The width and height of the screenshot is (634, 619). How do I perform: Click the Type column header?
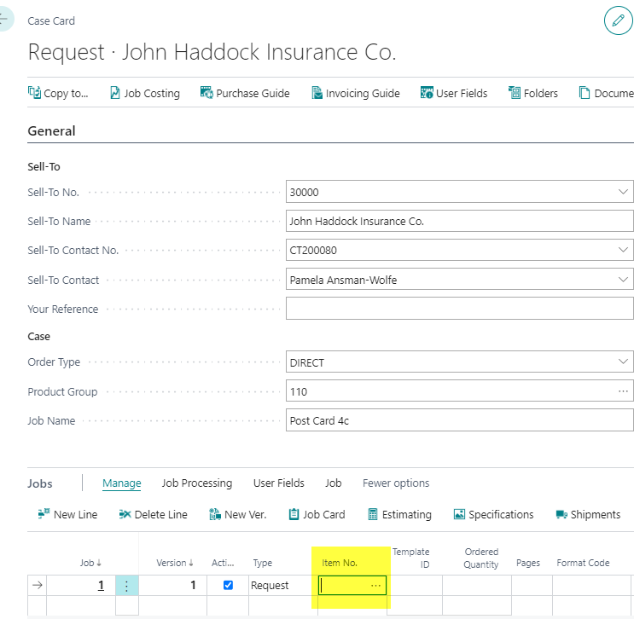pyautogui.click(x=263, y=563)
